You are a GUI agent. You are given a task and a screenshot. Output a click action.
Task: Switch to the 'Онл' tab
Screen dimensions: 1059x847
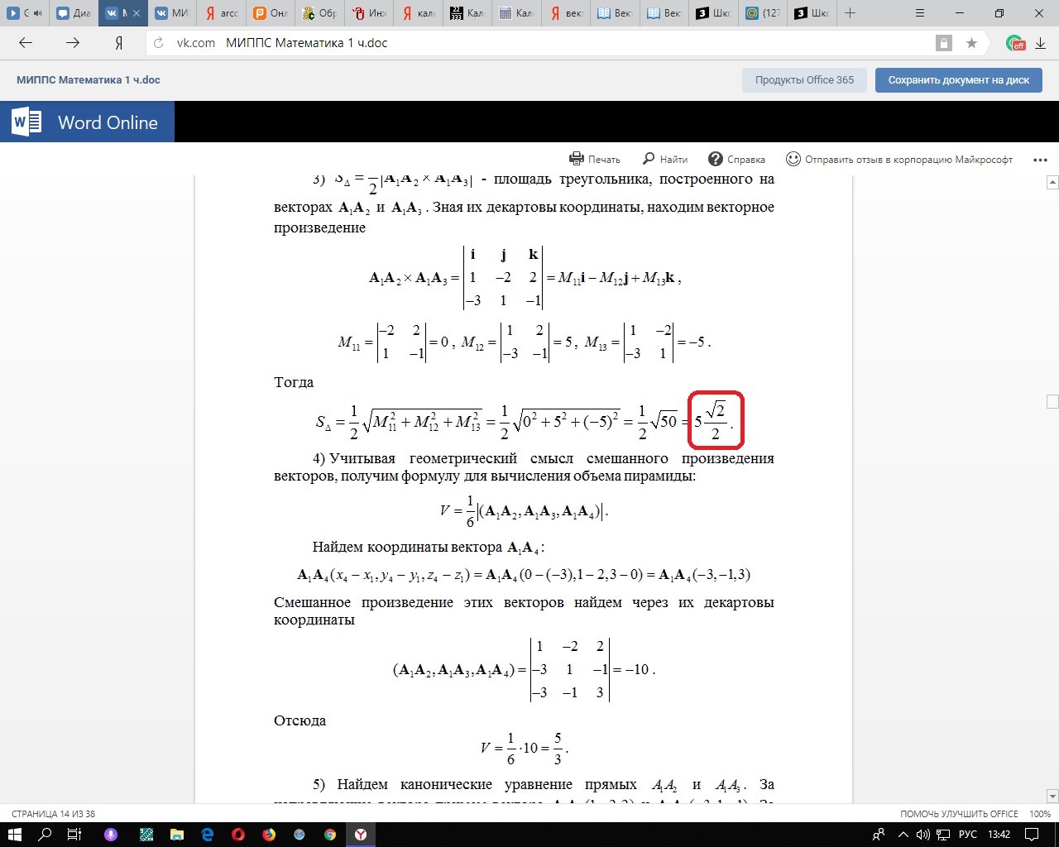pos(270,13)
